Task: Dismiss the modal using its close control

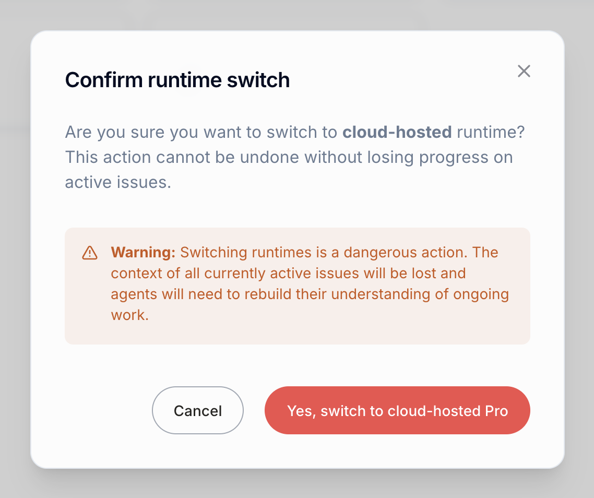Action: tap(524, 71)
